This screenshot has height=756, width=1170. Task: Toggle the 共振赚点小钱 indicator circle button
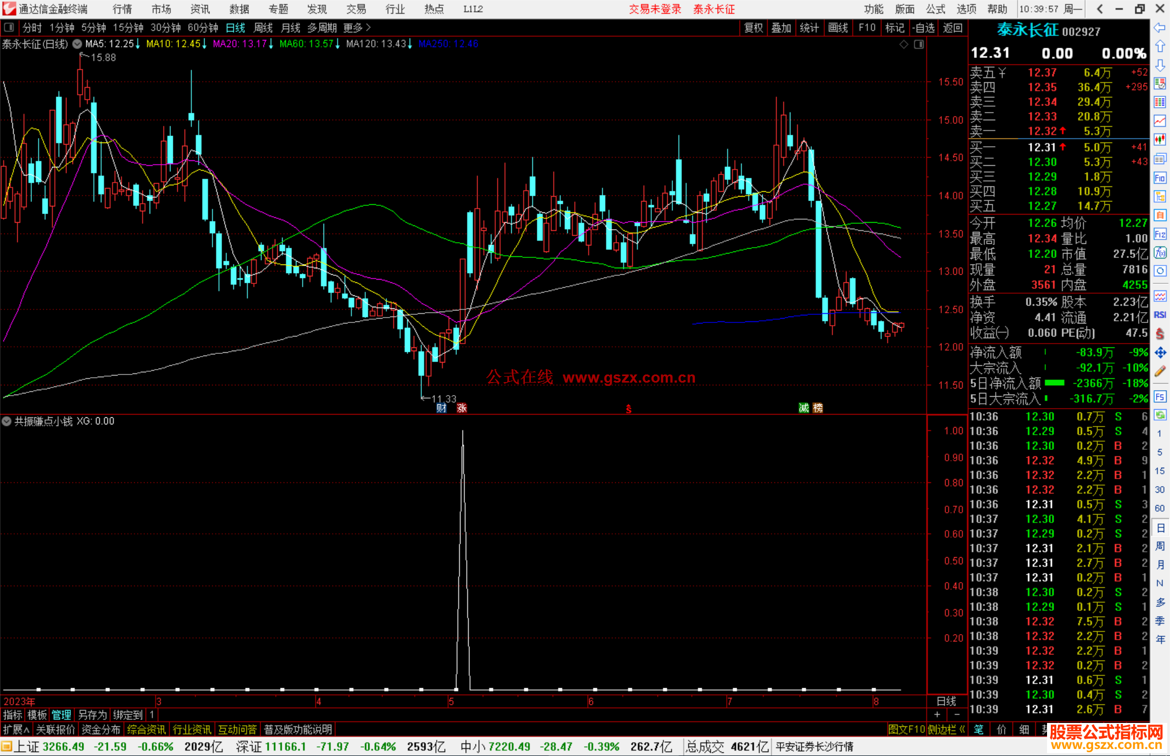[x=6, y=421]
